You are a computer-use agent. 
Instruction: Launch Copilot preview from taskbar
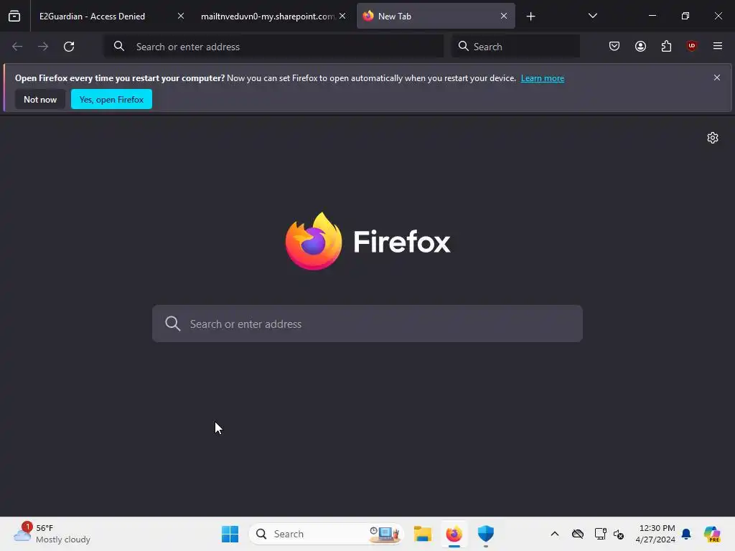click(x=712, y=534)
